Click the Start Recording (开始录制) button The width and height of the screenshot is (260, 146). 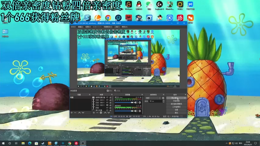(176, 101)
